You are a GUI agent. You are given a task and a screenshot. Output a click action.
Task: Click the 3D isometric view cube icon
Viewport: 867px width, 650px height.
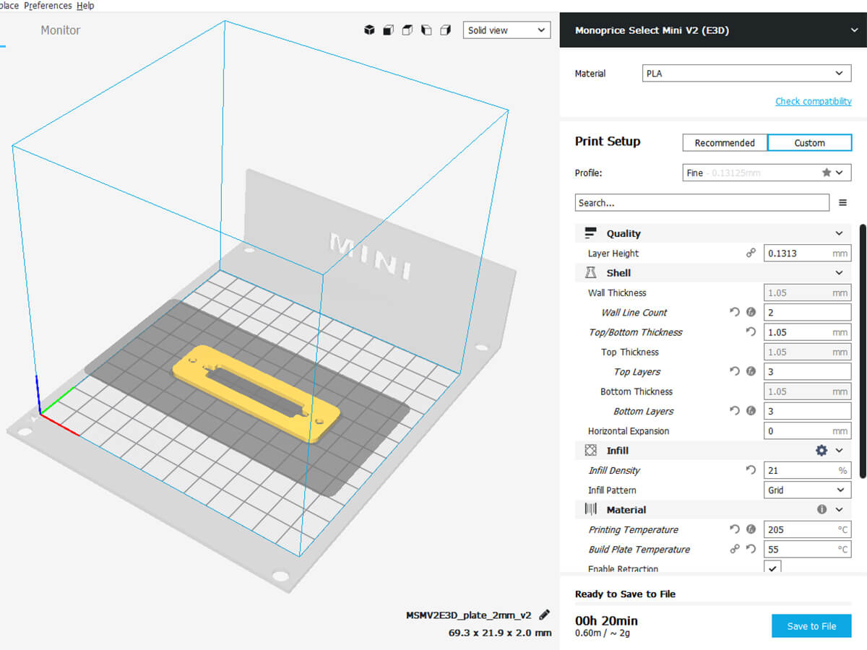[x=369, y=30]
